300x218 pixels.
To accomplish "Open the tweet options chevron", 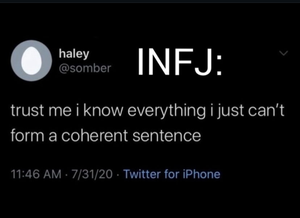I will click(283, 53).
